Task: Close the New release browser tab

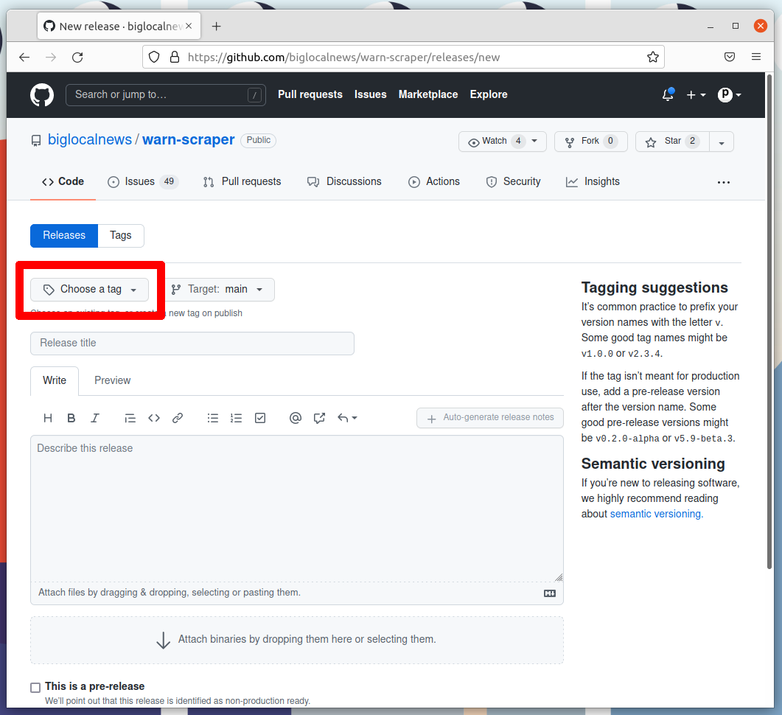Action: pos(189,26)
